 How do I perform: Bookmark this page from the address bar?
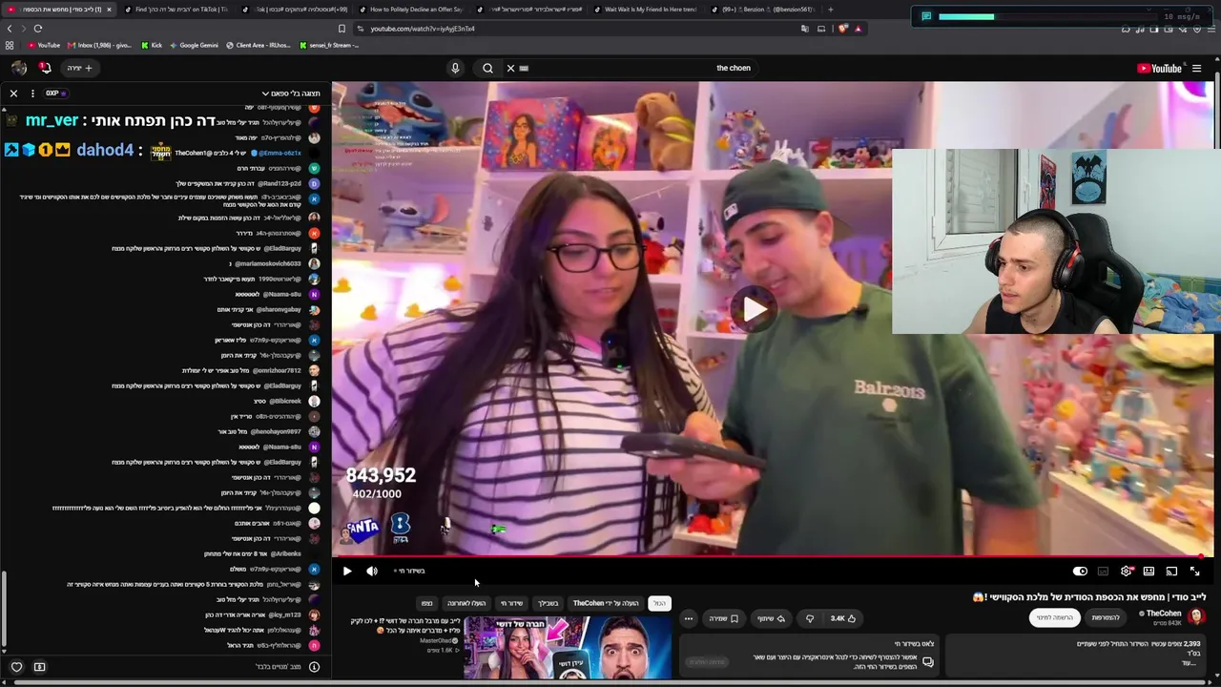pyautogui.click(x=341, y=29)
